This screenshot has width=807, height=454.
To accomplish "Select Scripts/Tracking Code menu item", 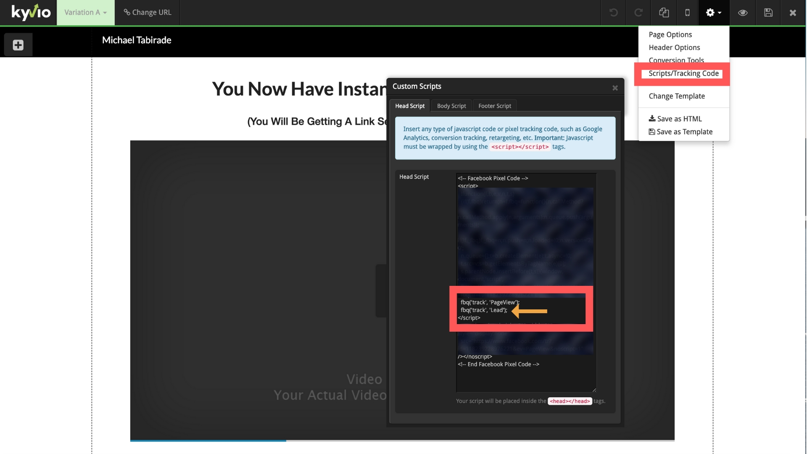I will pos(683,74).
